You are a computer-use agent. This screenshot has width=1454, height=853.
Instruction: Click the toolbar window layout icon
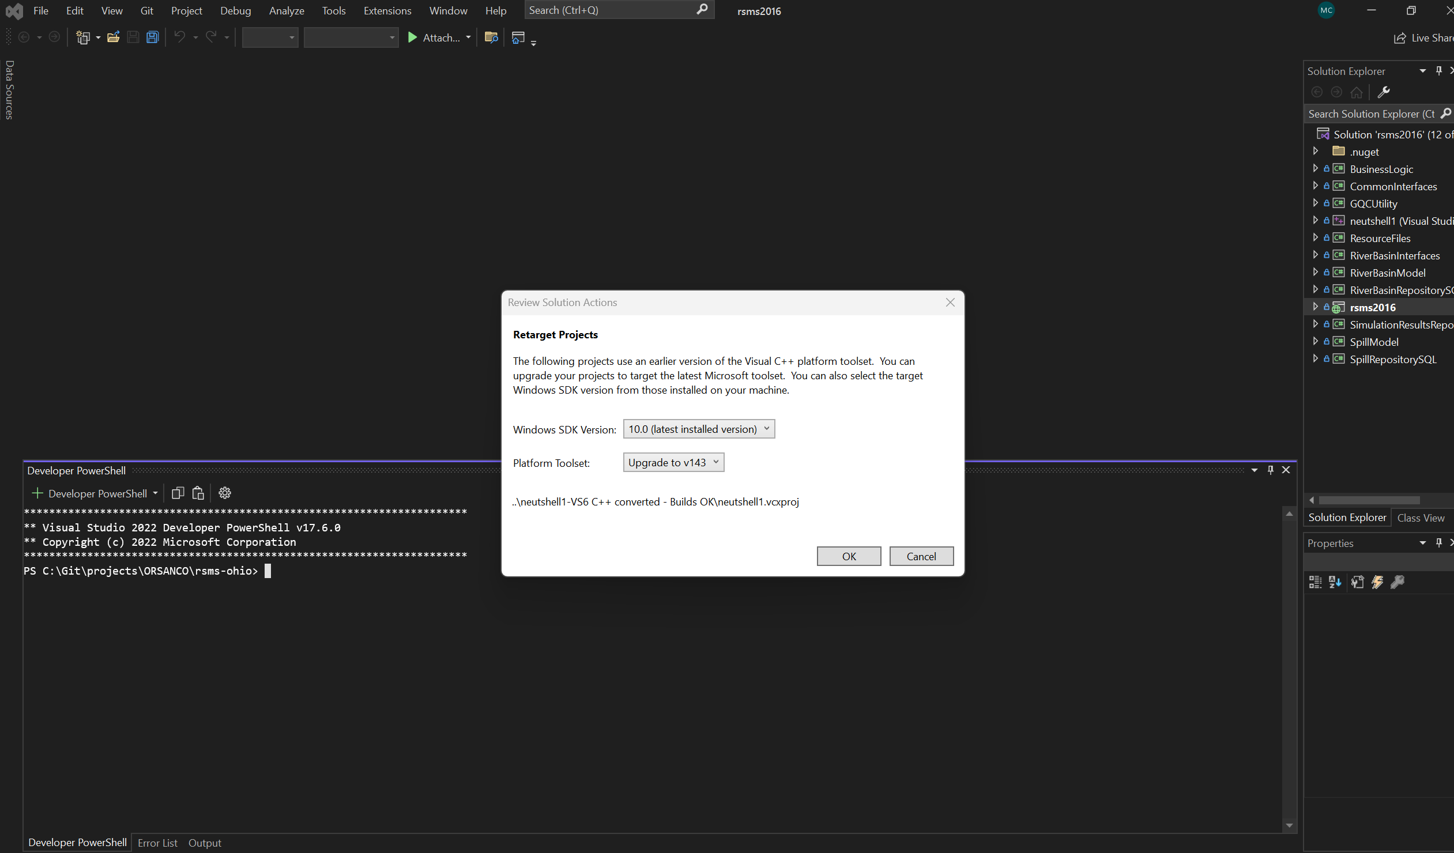pyautogui.click(x=518, y=37)
